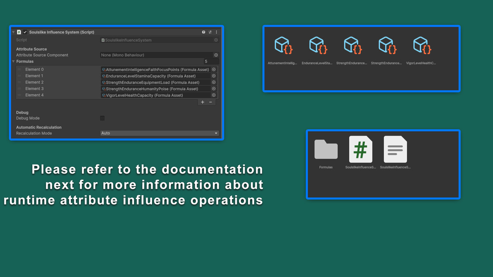The height and width of the screenshot is (277, 493).
Task: Click the Formulas list size field
Action: (211, 62)
